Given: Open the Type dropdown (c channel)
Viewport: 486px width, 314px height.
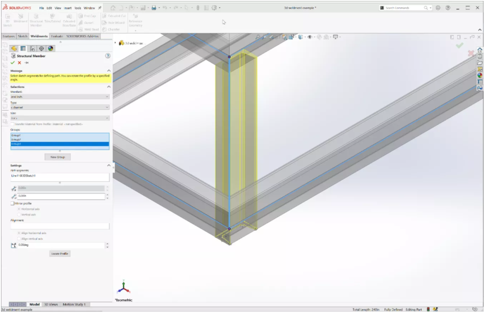Looking at the screenshot, I should [60, 107].
